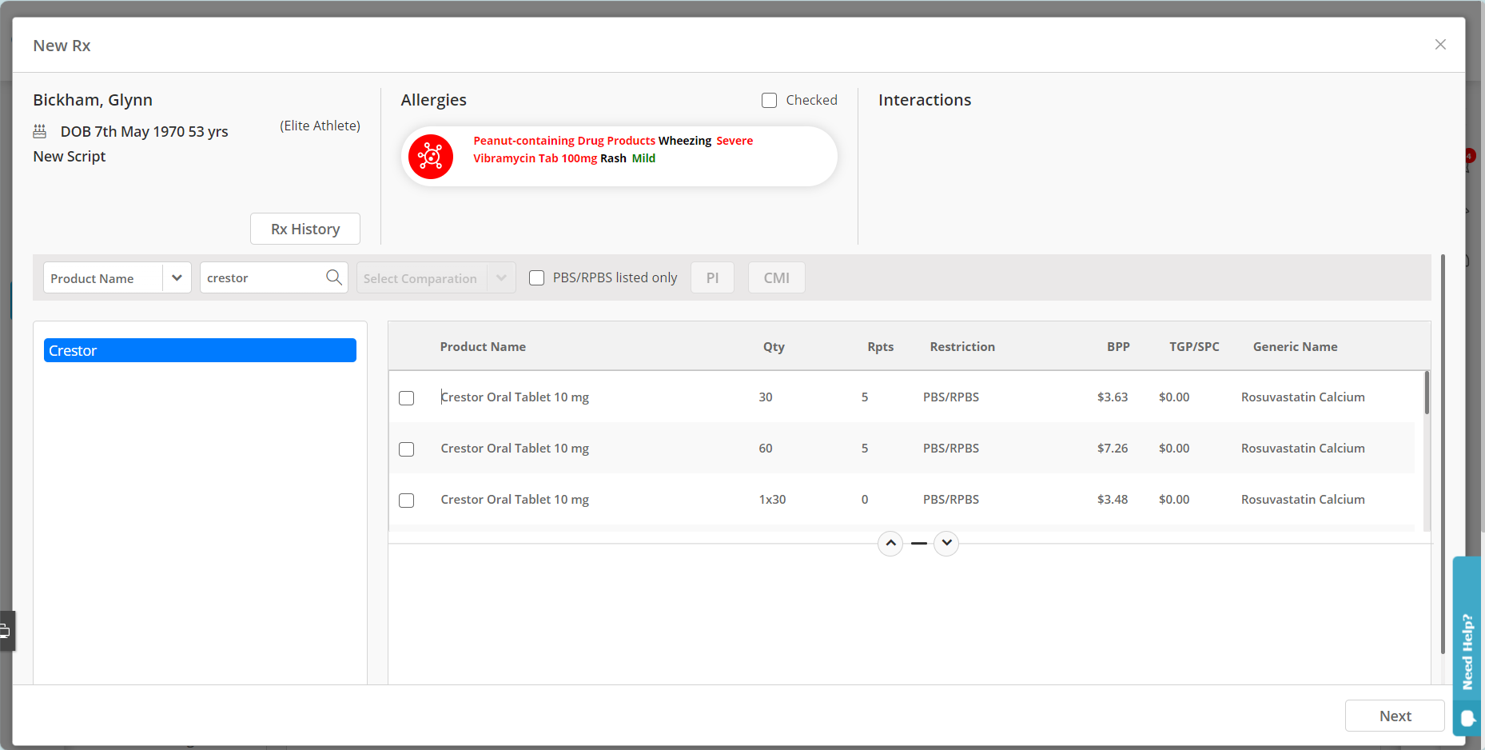The width and height of the screenshot is (1485, 750).
Task: Open Rx History
Action: click(x=305, y=229)
